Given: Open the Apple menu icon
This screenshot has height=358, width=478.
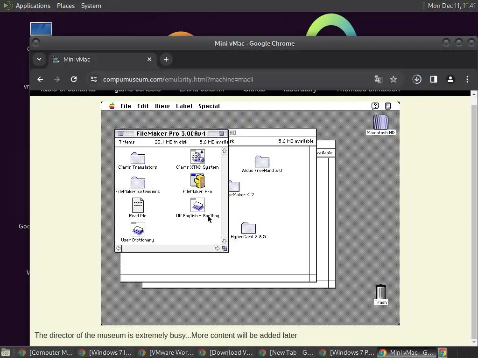Looking at the screenshot, I should [x=112, y=106].
